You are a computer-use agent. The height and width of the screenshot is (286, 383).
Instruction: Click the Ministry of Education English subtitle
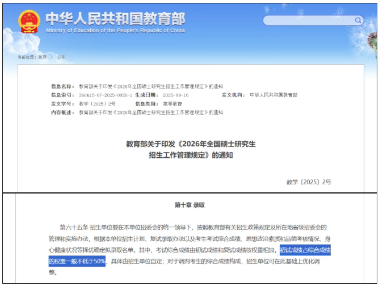click(x=115, y=30)
